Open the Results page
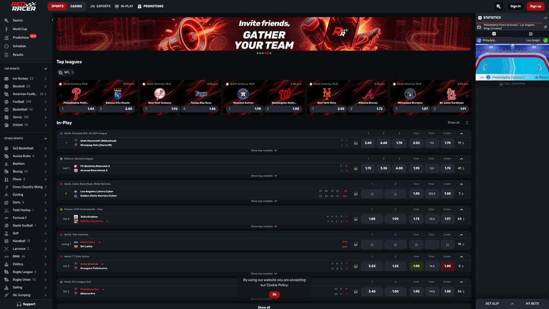The image size is (549, 309). pyautogui.click(x=18, y=55)
